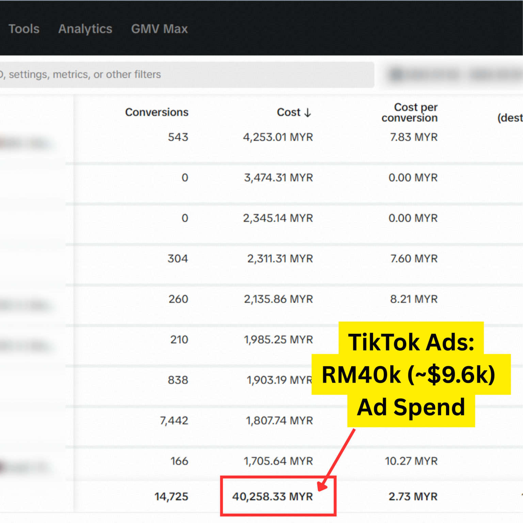Viewport: 523px width, 523px height.
Task: Click the highlighted 40,258.33 MYR total cost
Action: [x=272, y=497]
